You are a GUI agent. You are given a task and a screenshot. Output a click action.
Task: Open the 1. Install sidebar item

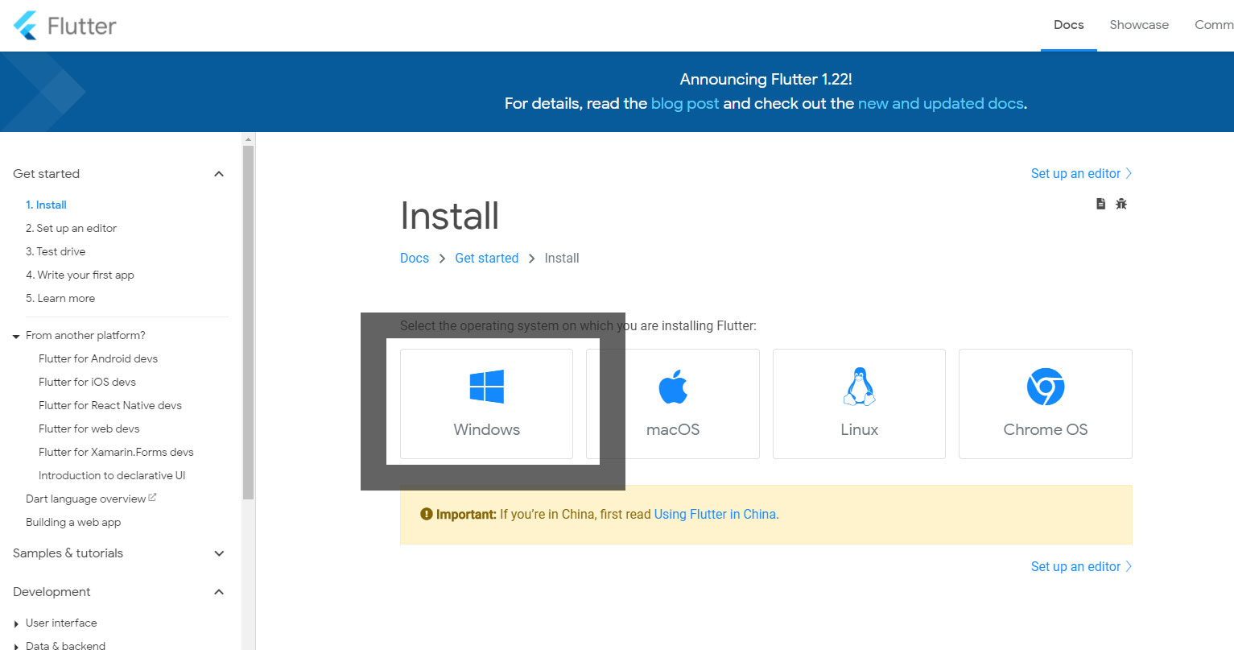pos(46,205)
